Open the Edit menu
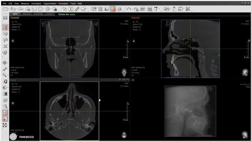252x142 pixels. [x=11, y=4]
